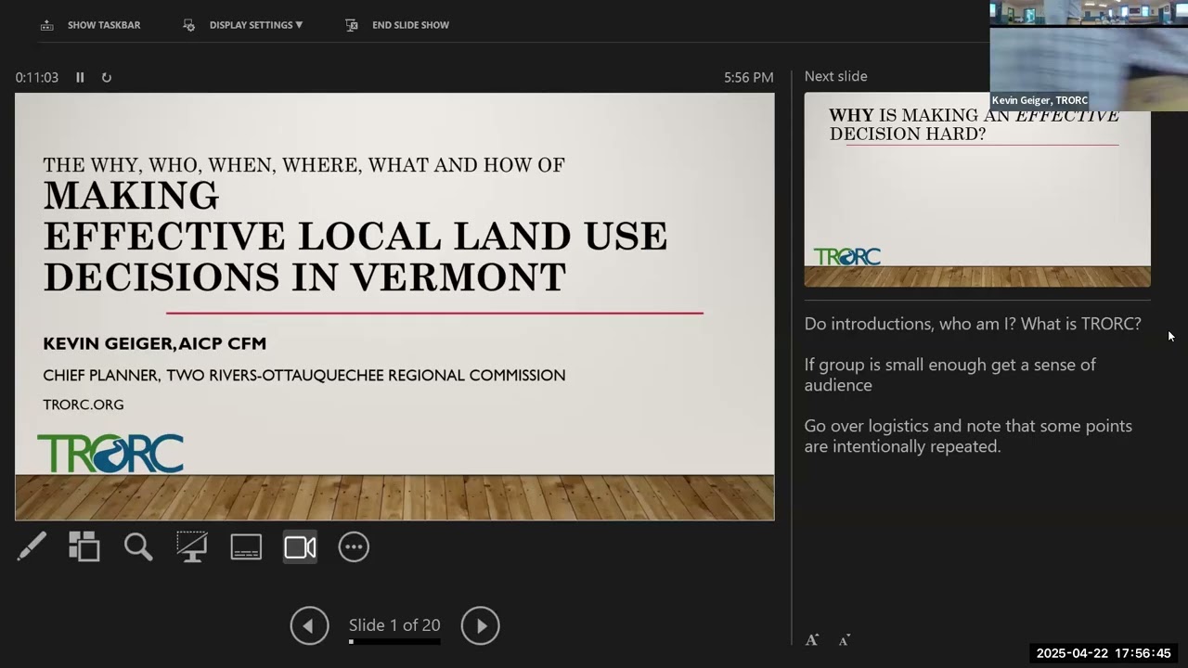Screen dimensions: 1188x668
Task: Click the 'If group is small enough' note
Action: coord(950,375)
